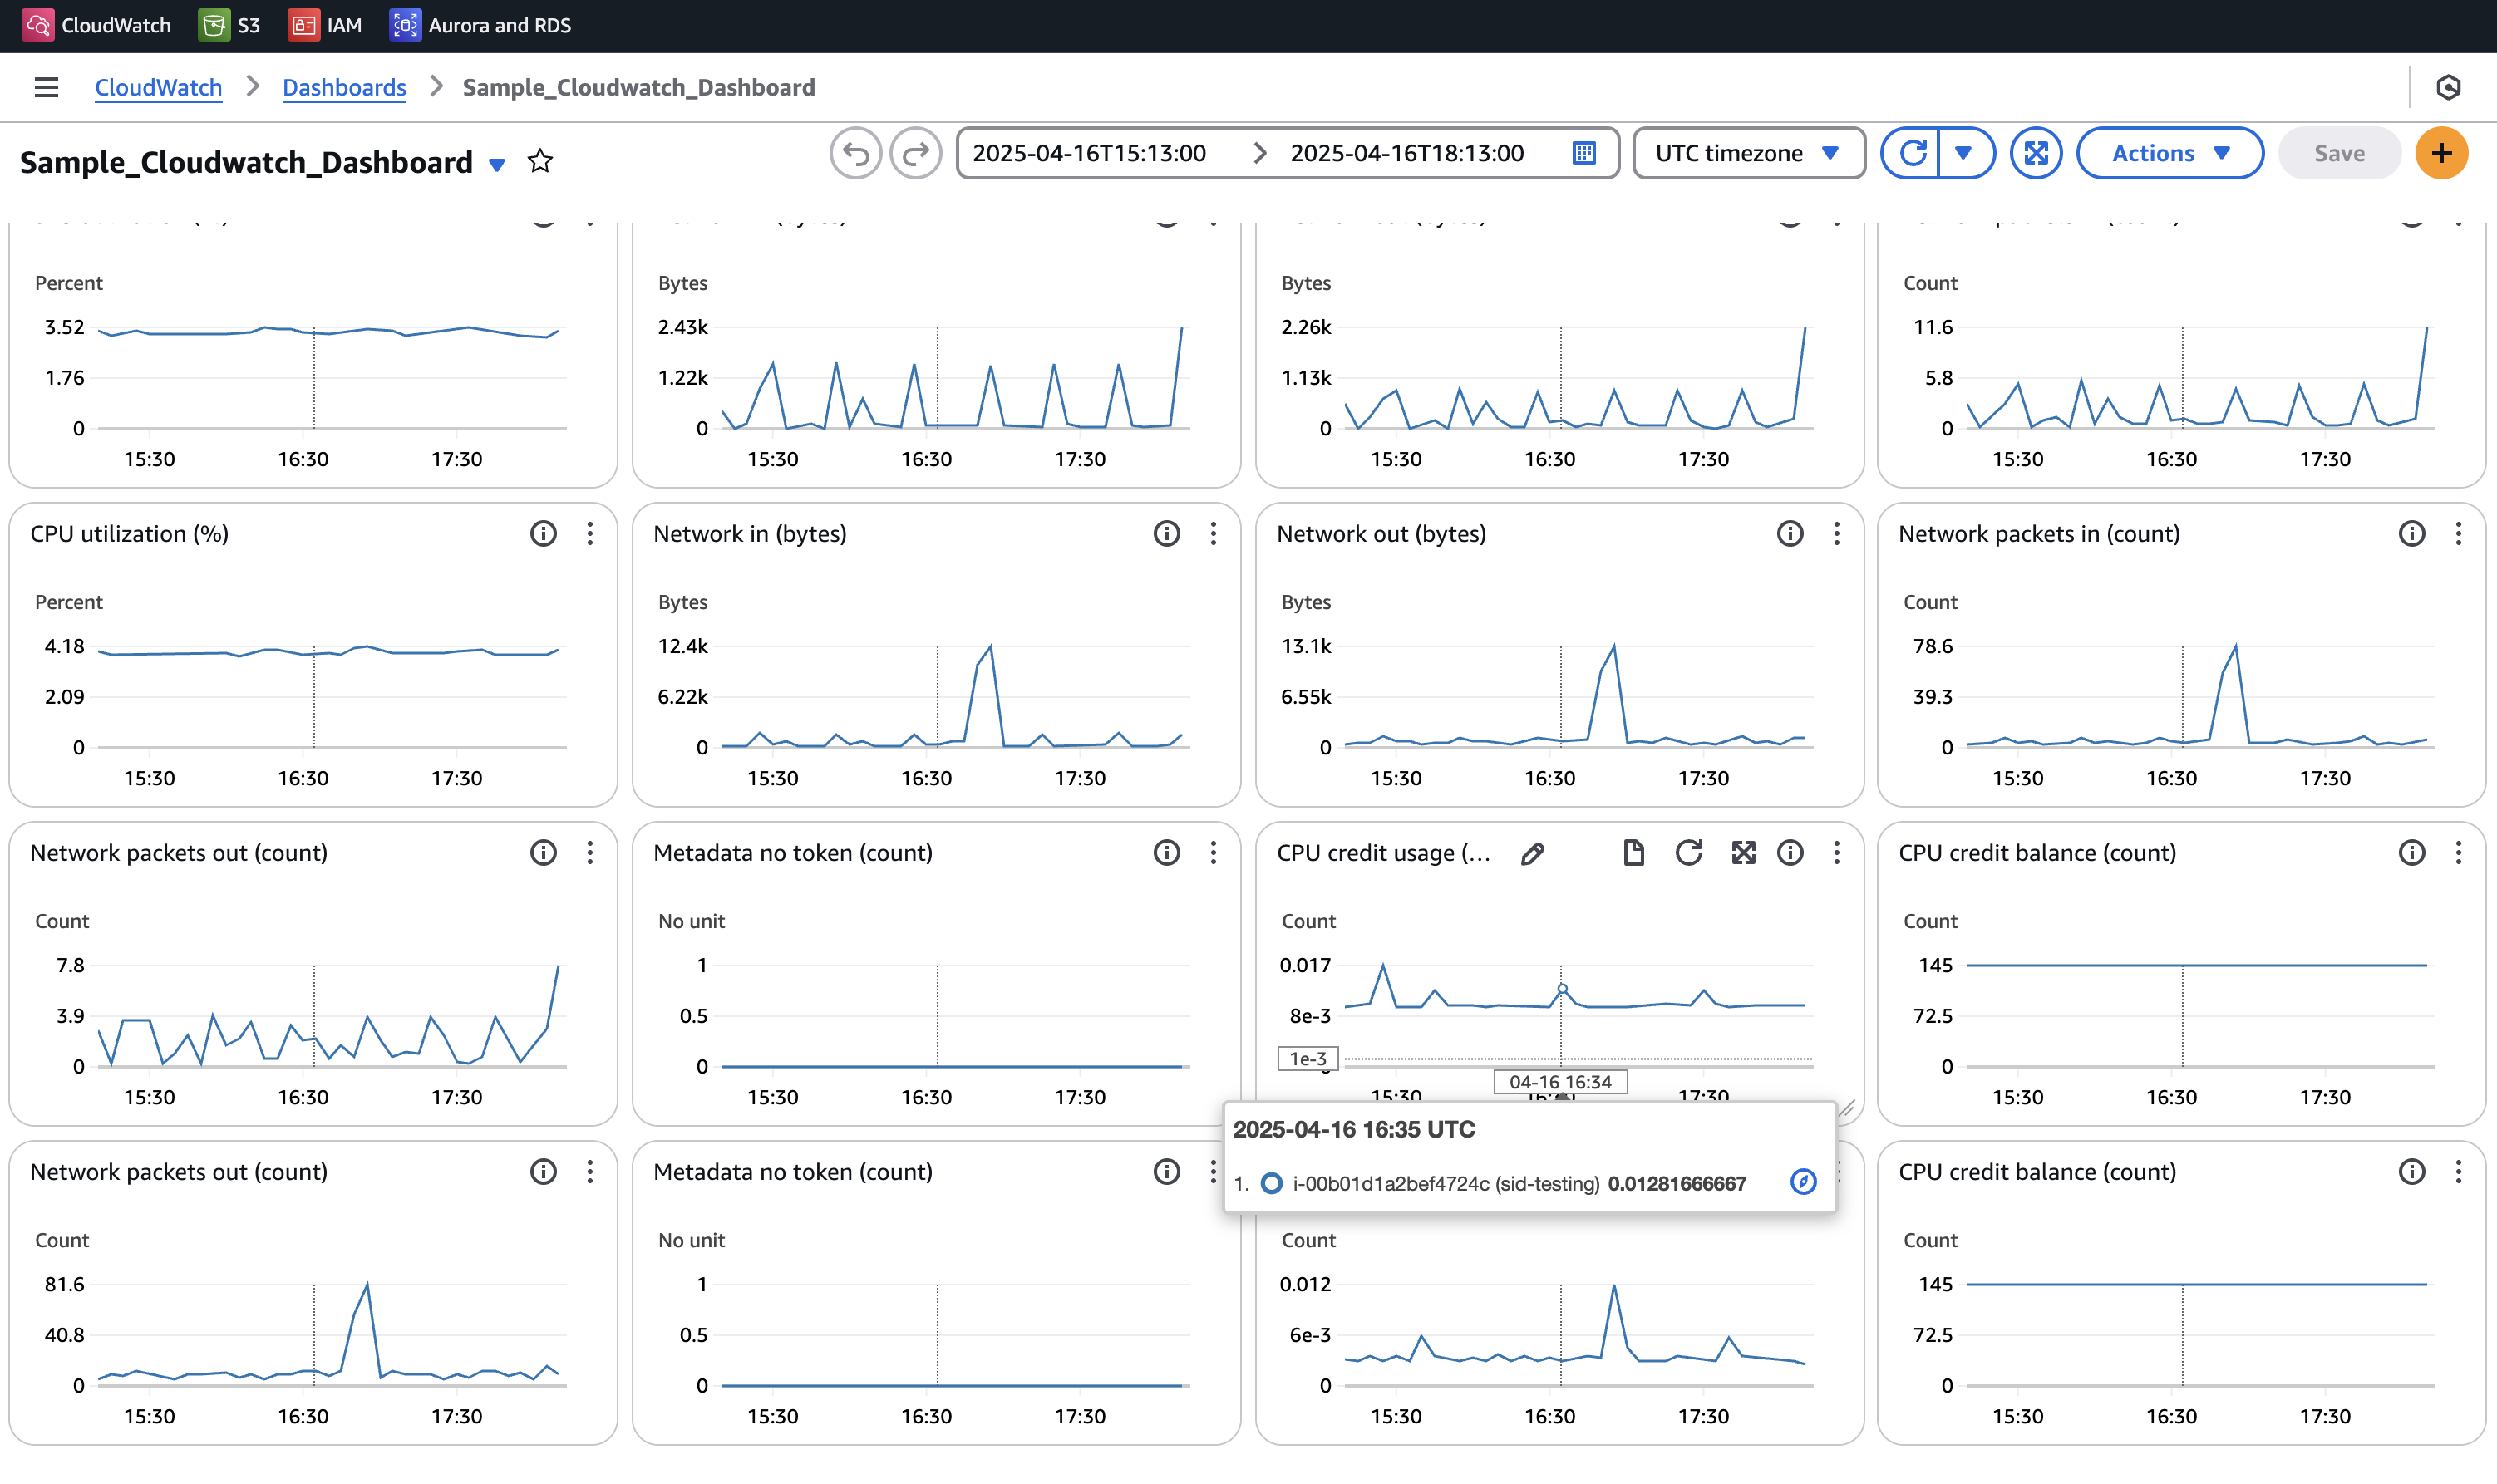Click the dashboard refresh icon

1912,153
